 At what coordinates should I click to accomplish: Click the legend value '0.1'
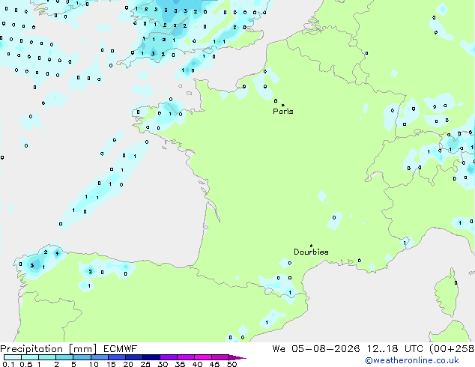pos(8,364)
